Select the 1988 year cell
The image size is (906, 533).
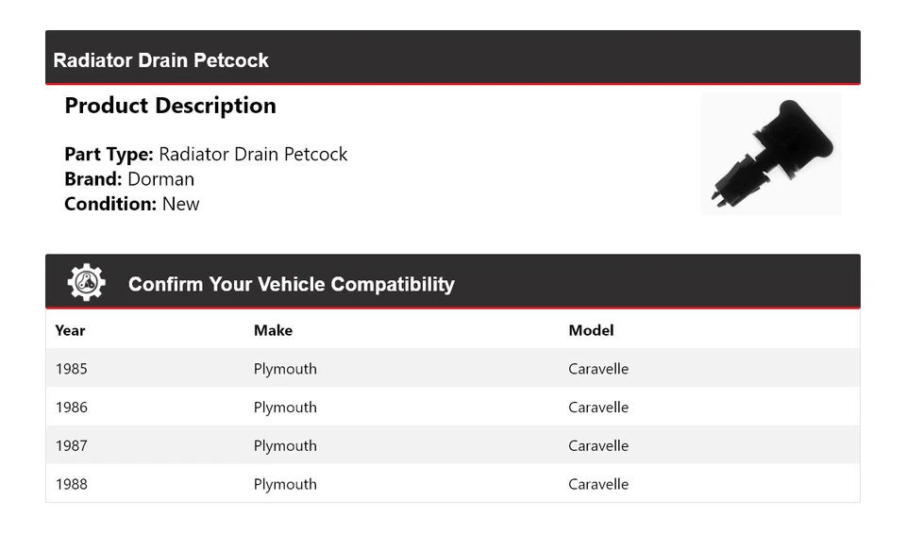(x=71, y=485)
